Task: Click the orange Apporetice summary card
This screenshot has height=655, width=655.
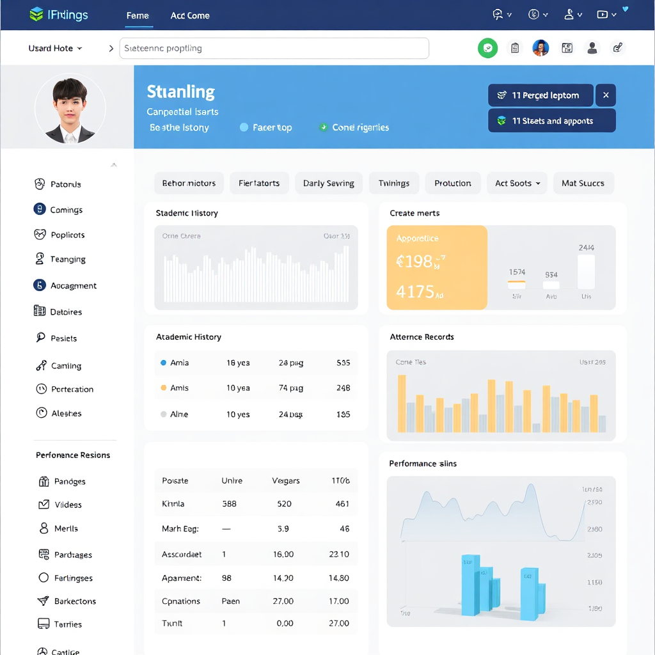Action: [437, 267]
